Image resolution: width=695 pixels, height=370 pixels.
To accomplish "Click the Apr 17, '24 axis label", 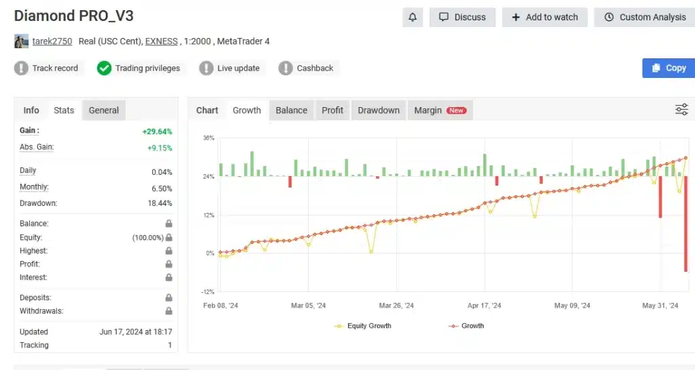I will click(484, 306).
